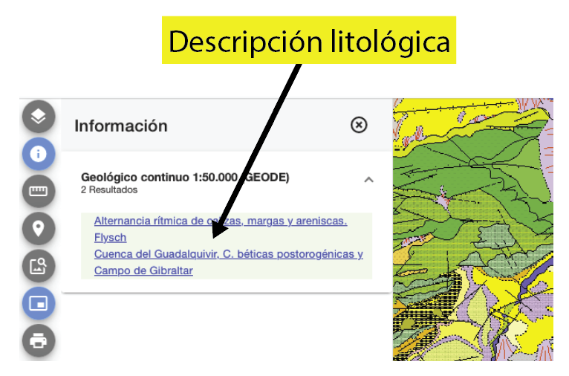Click the Flysch link text
The height and width of the screenshot is (376, 569).
point(110,238)
